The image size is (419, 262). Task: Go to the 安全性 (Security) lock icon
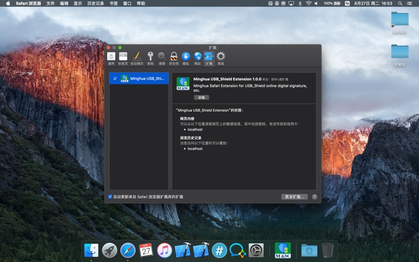174,58
